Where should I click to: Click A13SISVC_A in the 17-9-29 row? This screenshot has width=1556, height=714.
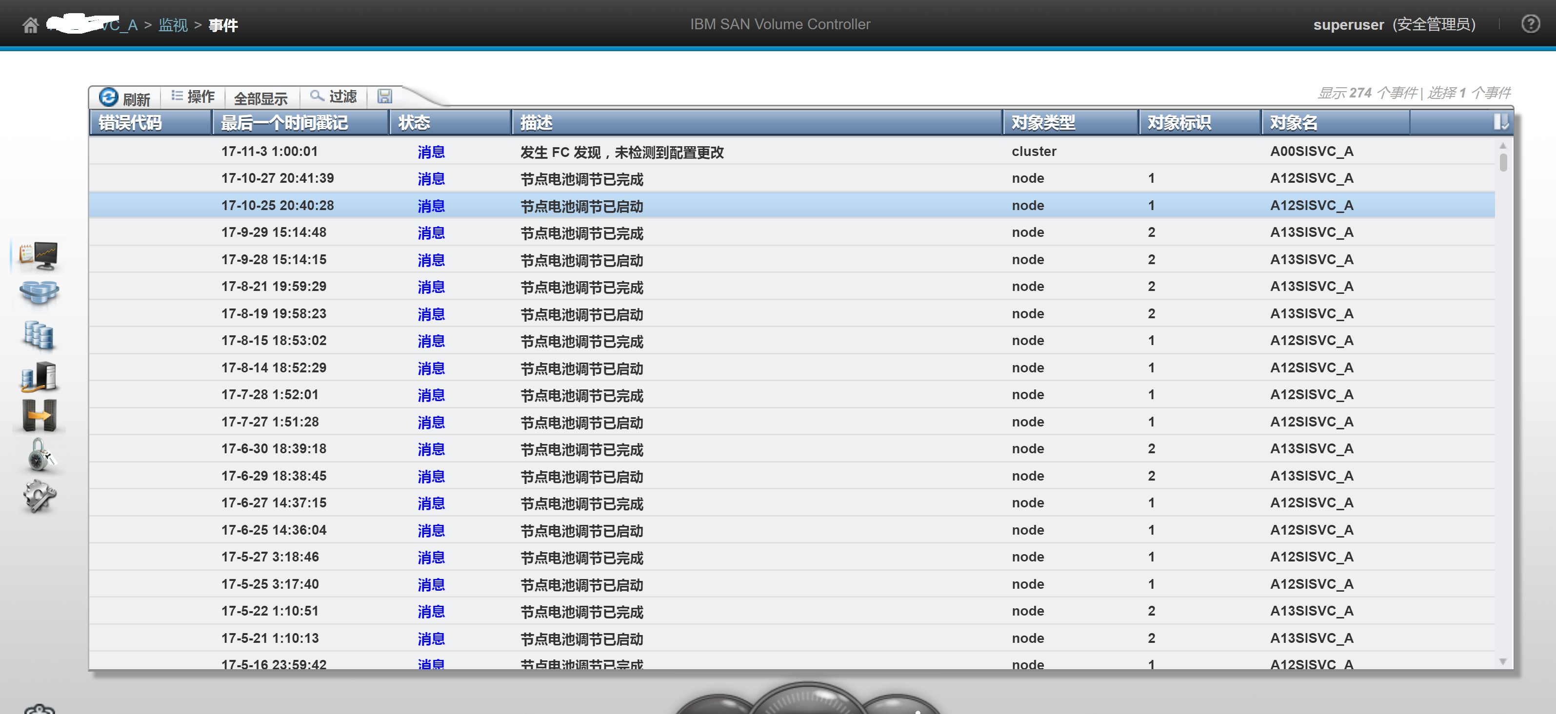[x=1311, y=232]
